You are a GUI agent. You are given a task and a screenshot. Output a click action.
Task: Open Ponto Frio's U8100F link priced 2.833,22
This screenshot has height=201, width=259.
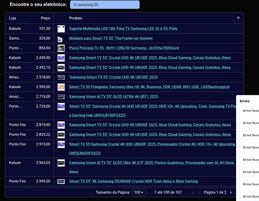(x=150, y=135)
